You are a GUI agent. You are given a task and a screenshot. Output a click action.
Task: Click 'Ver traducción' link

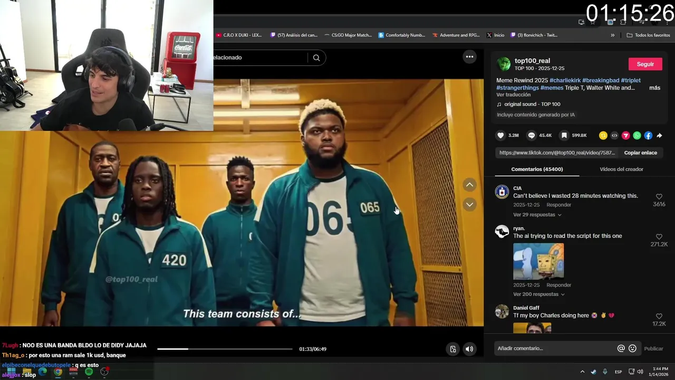(x=513, y=95)
